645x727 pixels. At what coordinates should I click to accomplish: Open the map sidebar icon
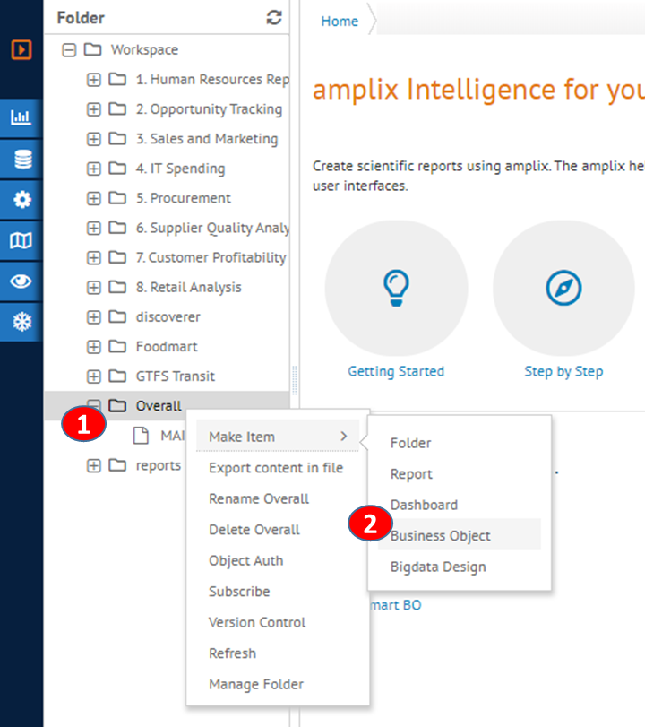[x=21, y=240]
